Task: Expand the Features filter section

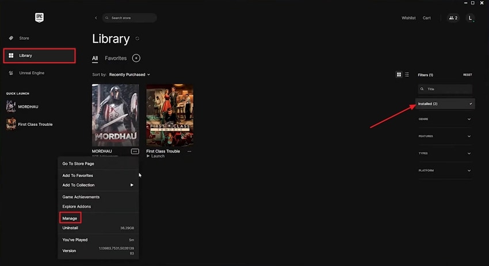Action: tap(445, 136)
